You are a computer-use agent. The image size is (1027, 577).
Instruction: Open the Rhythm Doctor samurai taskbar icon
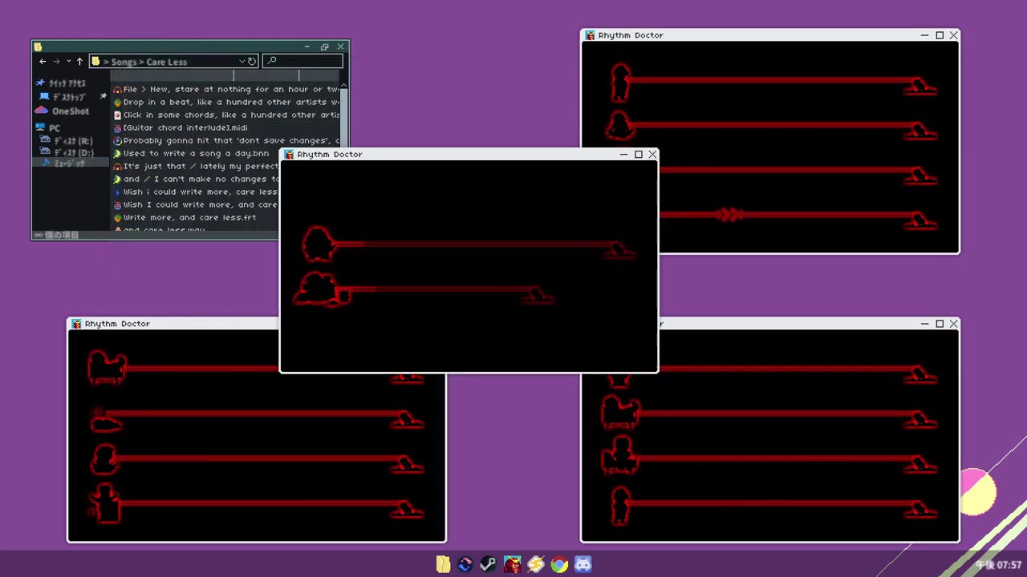(x=512, y=564)
